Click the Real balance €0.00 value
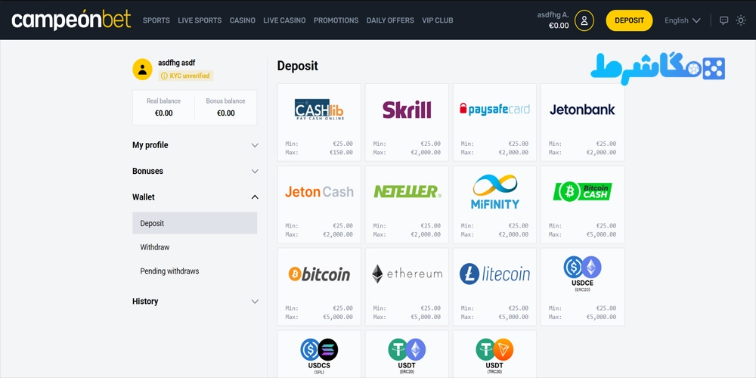 (163, 113)
